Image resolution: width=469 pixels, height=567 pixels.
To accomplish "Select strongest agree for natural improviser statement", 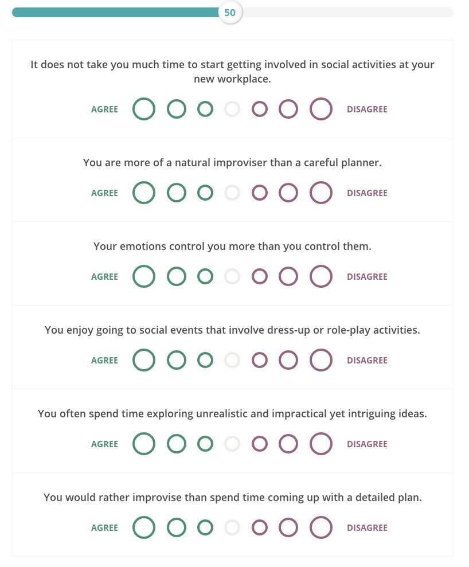I will coord(143,193).
